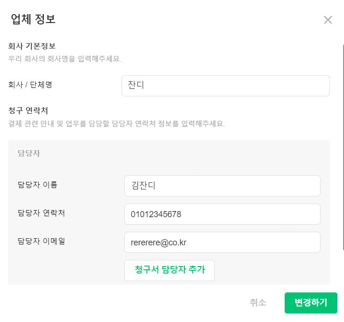Click the 담당자 연락처 label text
This screenshot has width=344, height=322.
pos(41,213)
